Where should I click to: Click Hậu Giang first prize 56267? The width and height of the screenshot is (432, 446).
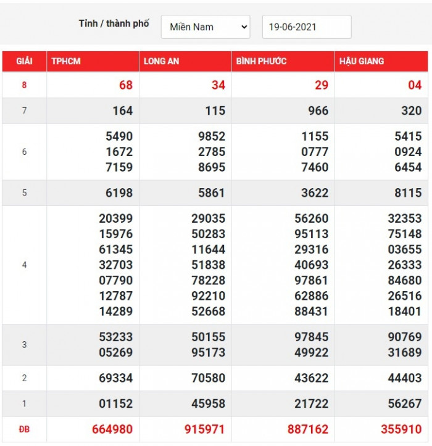tap(404, 404)
